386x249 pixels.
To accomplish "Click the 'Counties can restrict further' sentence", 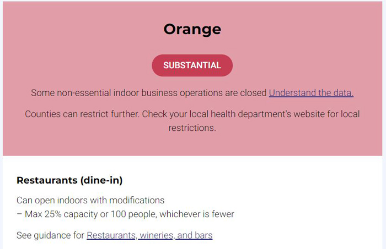I will [x=82, y=114].
